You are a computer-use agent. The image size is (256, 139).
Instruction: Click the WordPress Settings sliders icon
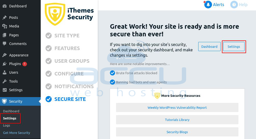pos(5,90)
